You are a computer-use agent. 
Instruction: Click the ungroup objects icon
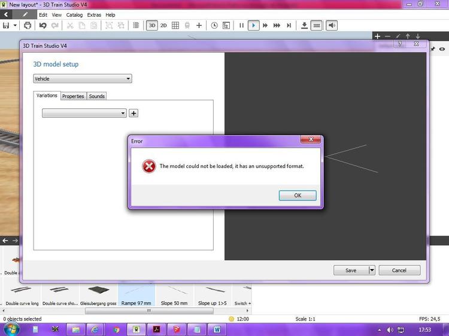(121, 26)
